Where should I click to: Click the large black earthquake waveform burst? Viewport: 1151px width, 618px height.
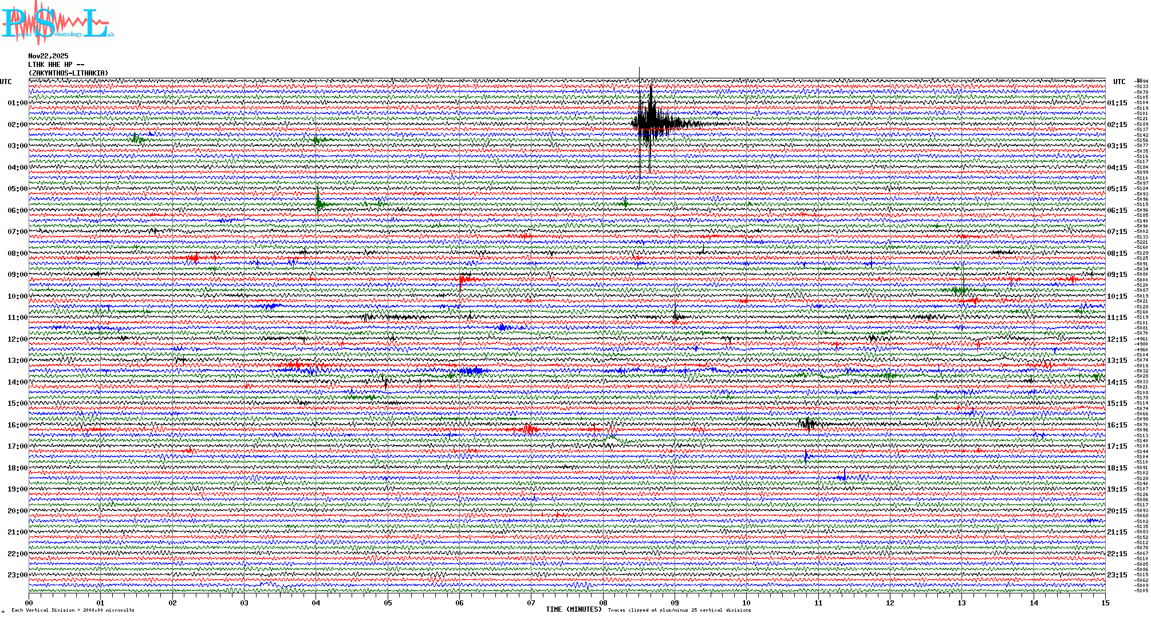[651, 122]
